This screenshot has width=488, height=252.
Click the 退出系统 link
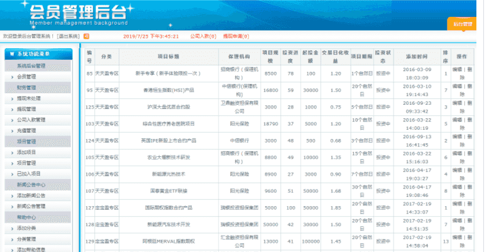(x=68, y=36)
